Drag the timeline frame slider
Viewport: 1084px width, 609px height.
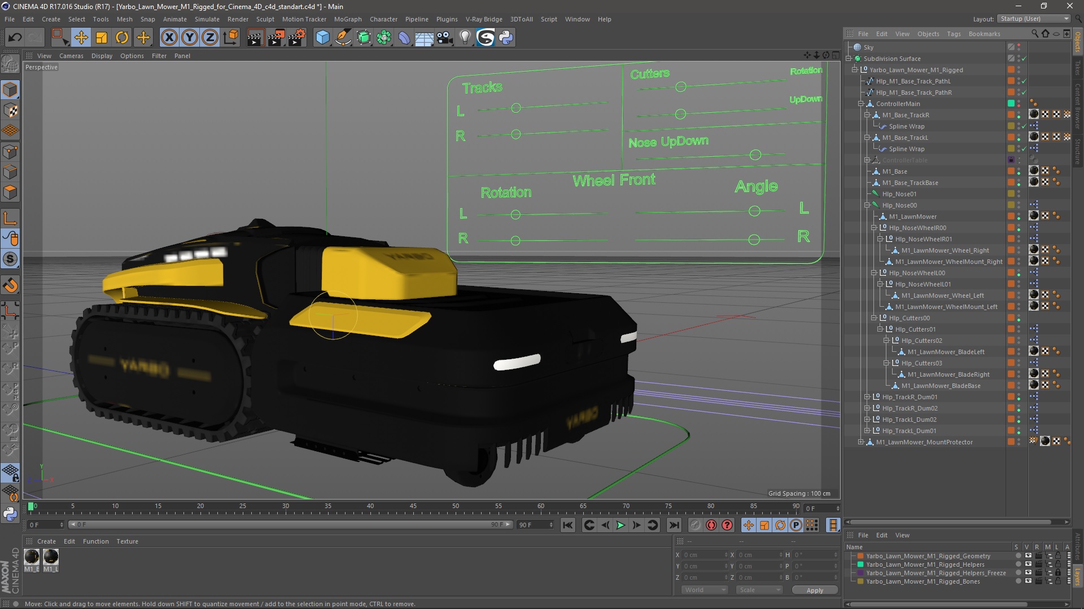30,506
